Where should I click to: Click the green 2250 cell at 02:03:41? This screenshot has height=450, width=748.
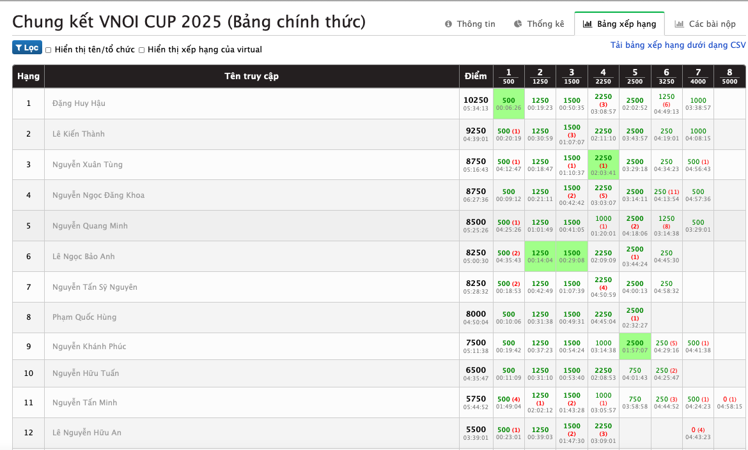pyautogui.click(x=603, y=165)
